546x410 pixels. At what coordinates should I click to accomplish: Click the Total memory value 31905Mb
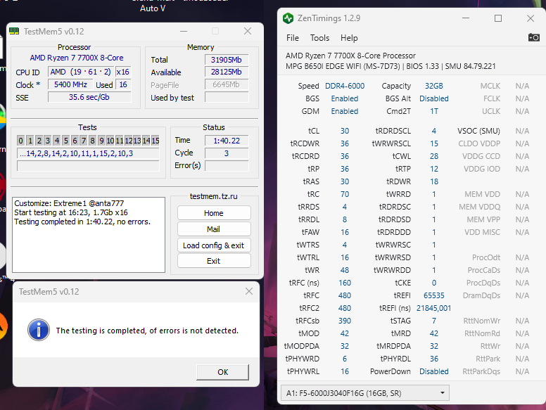click(227, 60)
